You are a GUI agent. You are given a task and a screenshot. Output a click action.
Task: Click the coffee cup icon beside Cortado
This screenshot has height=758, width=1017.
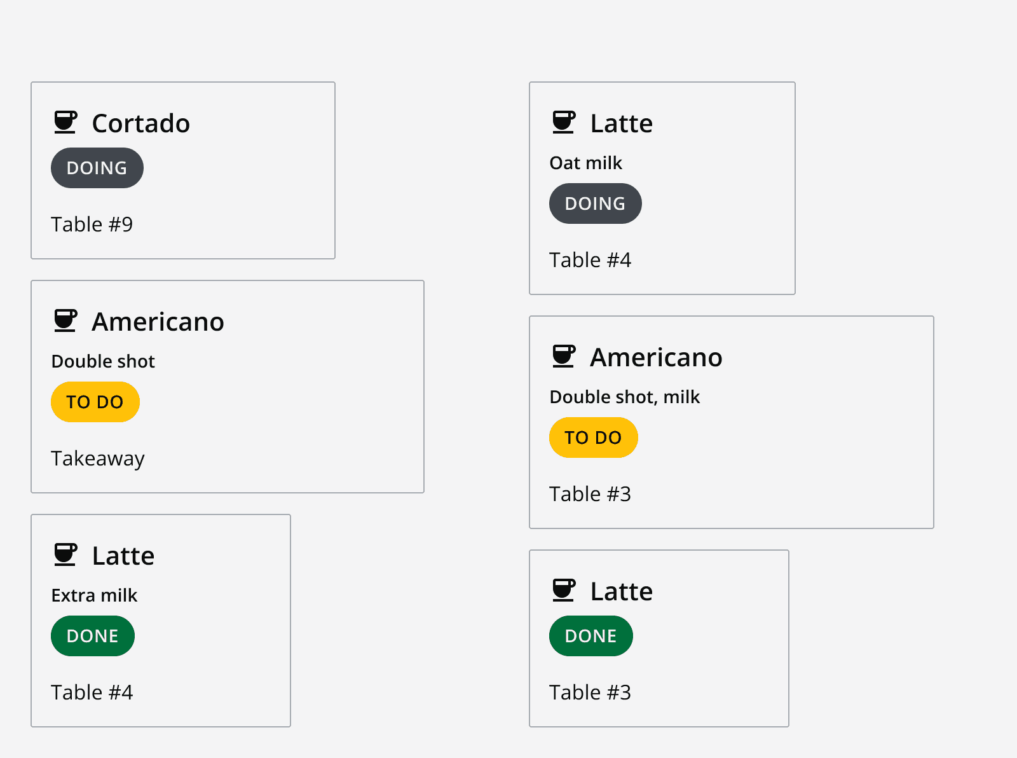tap(65, 122)
